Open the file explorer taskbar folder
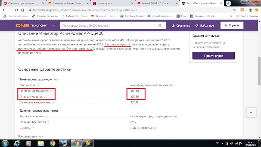This screenshot has height=147, width=261. pyautogui.click(x=41, y=143)
